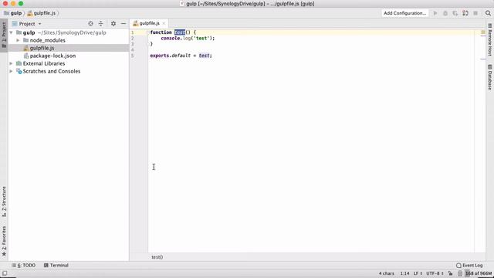Click gulpfile.js breadcrumb in navigation bar
This screenshot has height=278, width=494.
point(42,13)
